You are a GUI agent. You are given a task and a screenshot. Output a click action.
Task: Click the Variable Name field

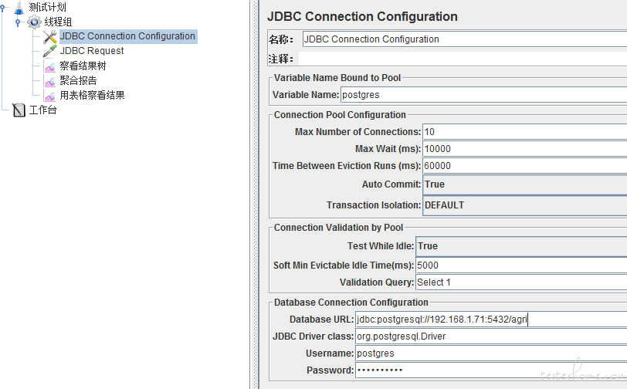484,95
